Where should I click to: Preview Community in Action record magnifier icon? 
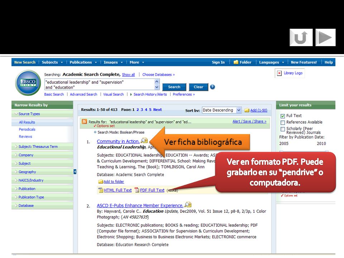click(144, 140)
